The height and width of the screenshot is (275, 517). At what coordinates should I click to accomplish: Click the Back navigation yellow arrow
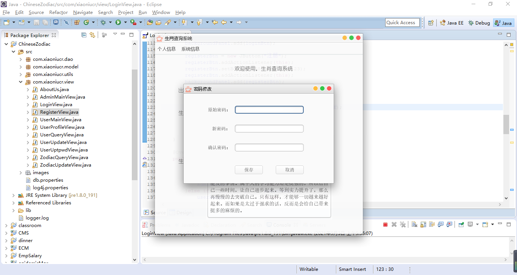(224, 23)
